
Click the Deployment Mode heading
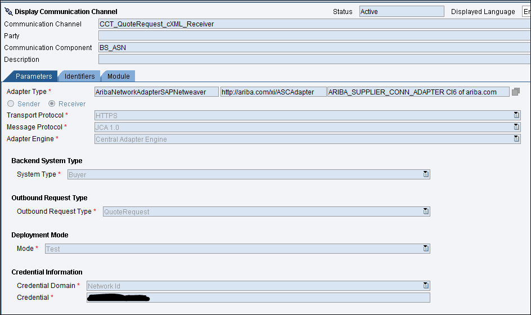pos(39,235)
